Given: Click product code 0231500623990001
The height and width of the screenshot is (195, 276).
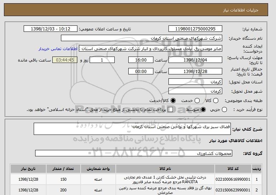Looking at the screenshot, I should point(233,190).
